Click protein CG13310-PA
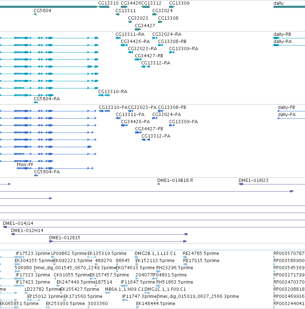 click(x=113, y=107)
